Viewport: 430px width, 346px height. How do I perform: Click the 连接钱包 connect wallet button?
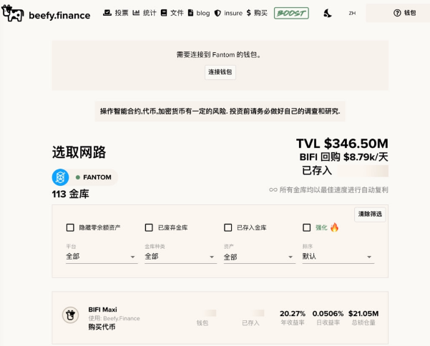(x=220, y=72)
